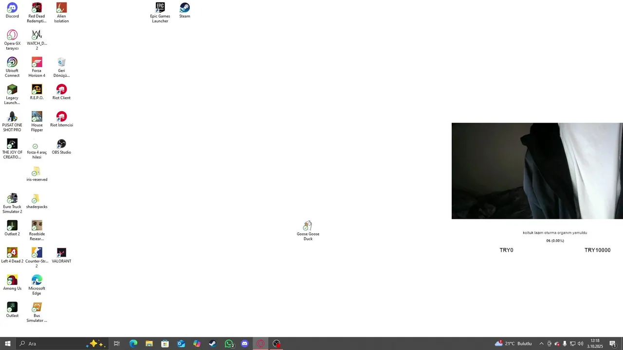Viewport: 623px width, 350px height.
Task: Select the shaderpacks folder
Action: [x=37, y=201]
